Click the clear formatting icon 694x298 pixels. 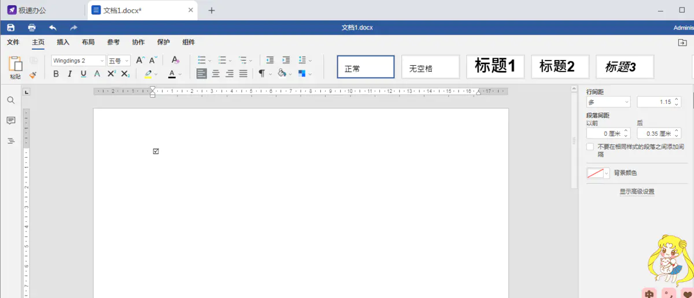(x=176, y=60)
